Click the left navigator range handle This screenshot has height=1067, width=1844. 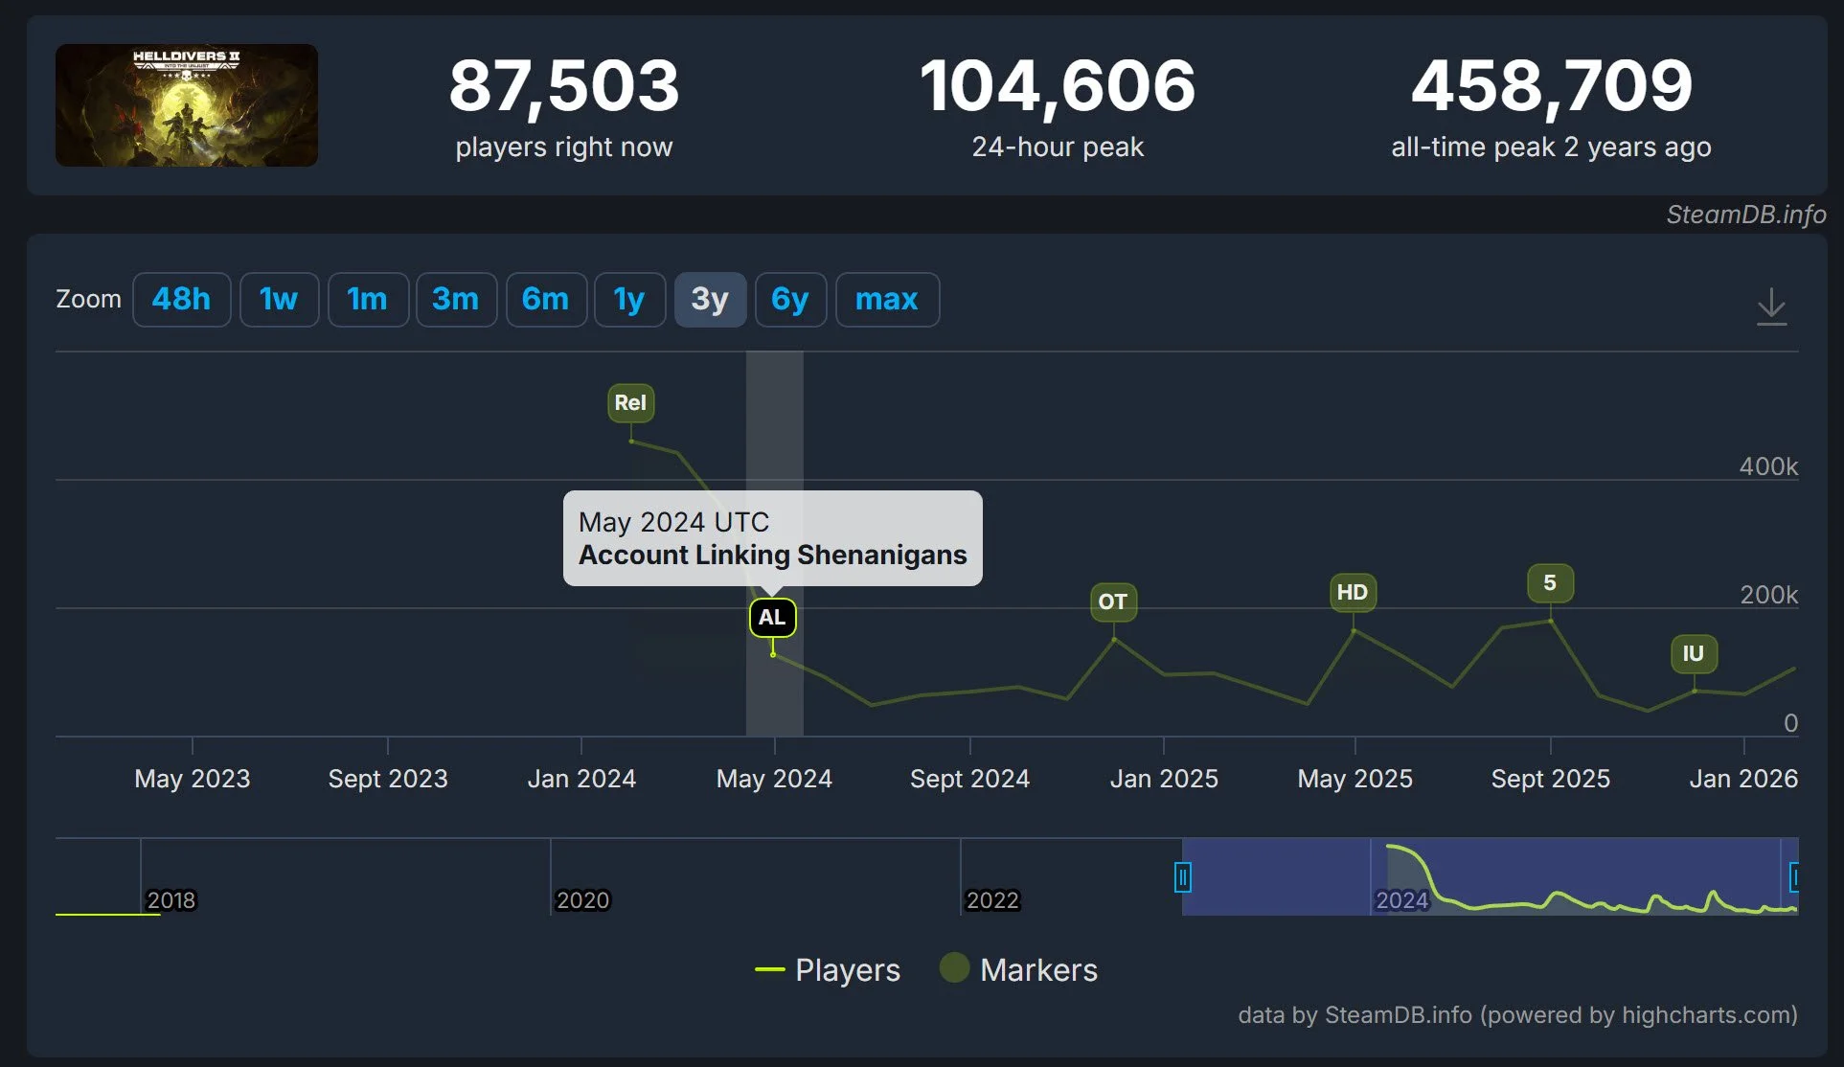[1183, 876]
